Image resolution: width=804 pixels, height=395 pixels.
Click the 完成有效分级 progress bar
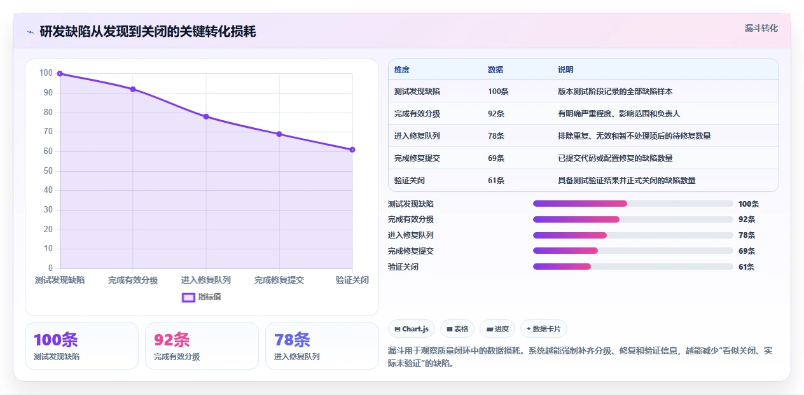pos(633,219)
